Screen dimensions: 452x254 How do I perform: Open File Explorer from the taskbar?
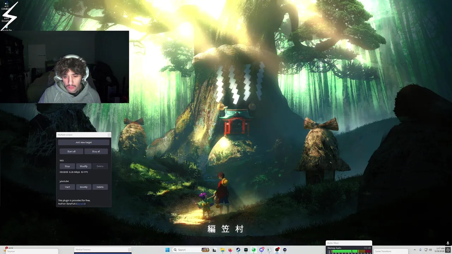coord(222,250)
